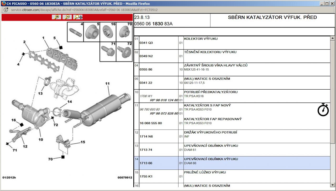Click DRŽÁK VÝFUKOVÉHO POTRUBÍ description
The image size is (336, 191).
click(211, 133)
